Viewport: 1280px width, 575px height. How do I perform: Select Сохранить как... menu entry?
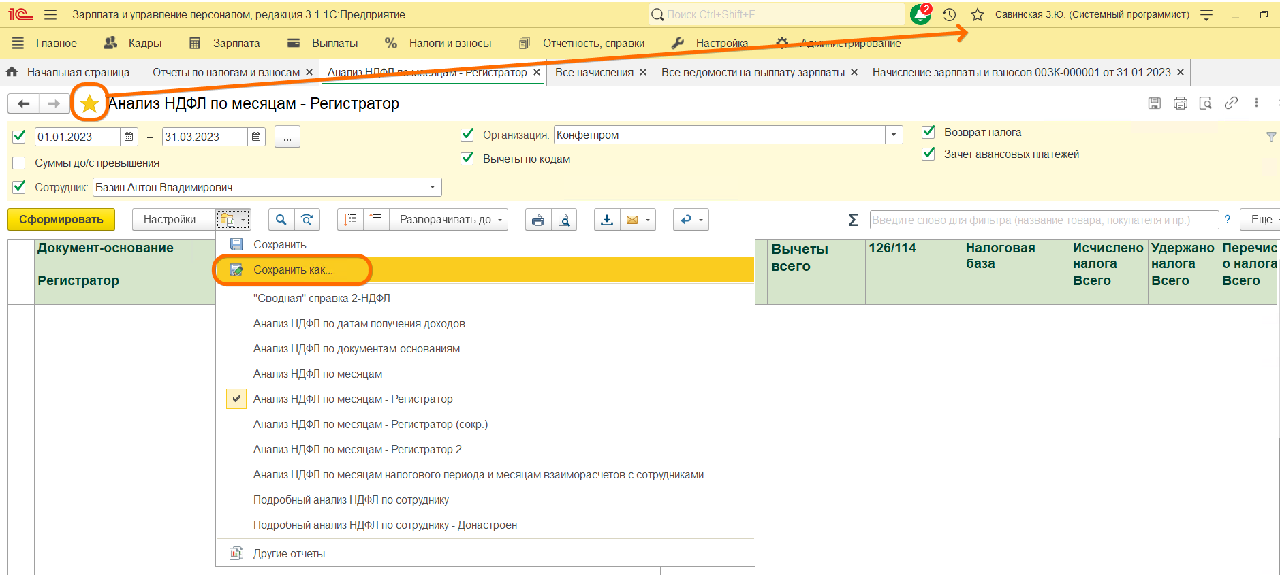pyautogui.click(x=293, y=270)
